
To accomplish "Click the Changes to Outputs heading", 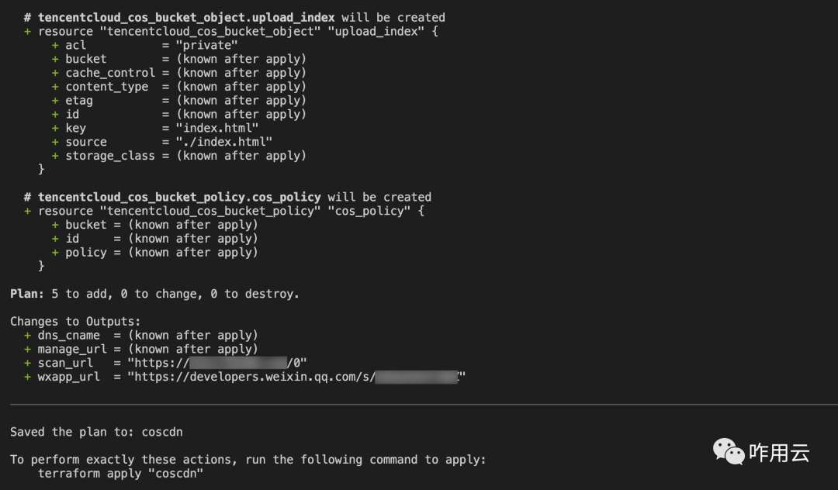I will pos(75,321).
